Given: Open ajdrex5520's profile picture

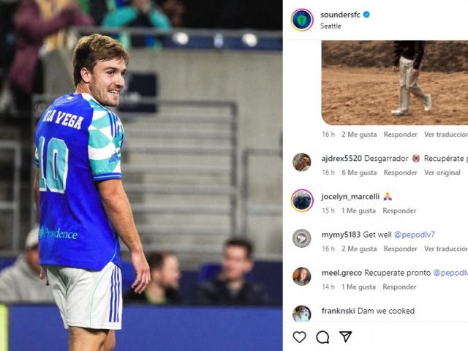Looking at the screenshot, I should (301, 162).
